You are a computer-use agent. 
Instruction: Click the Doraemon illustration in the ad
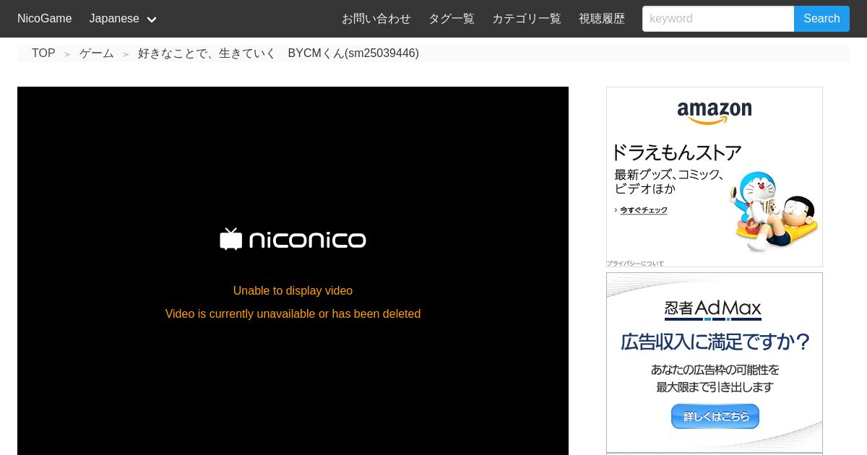[773, 211]
